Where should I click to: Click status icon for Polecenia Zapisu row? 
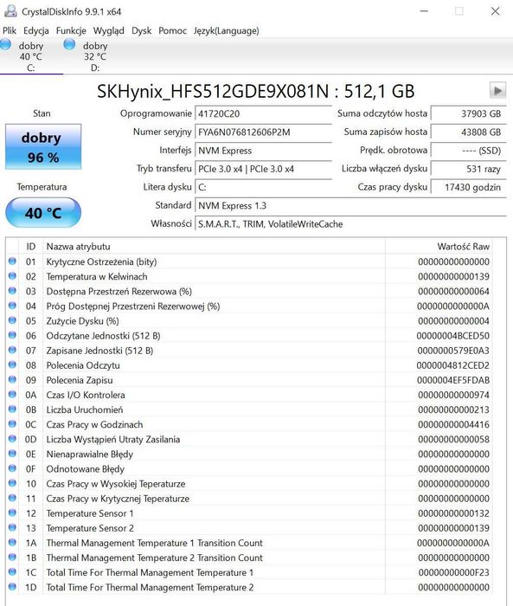(x=12, y=379)
